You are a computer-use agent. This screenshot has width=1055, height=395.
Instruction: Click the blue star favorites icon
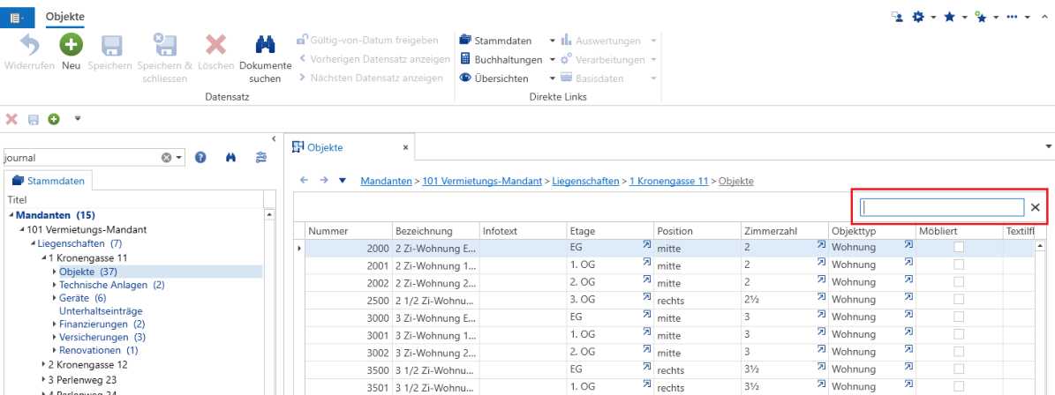(x=949, y=17)
